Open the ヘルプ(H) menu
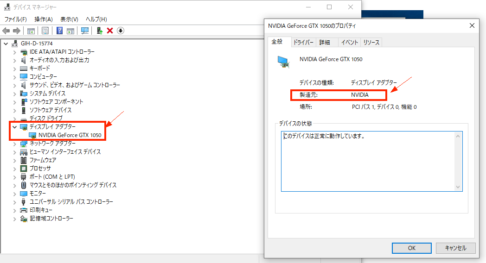This screenshot has width=486, height=263. (96, 19)
